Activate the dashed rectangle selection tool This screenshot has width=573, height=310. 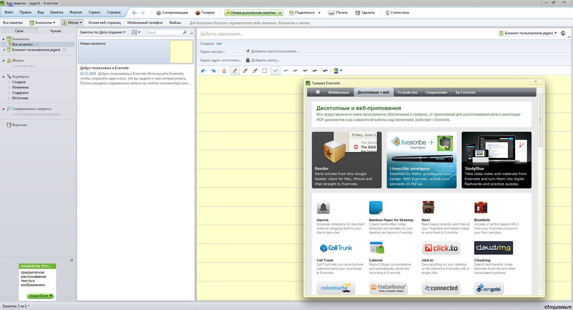pos(265,71)
